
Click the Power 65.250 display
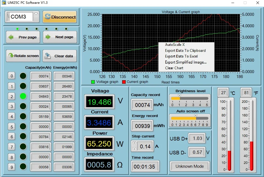99,144
